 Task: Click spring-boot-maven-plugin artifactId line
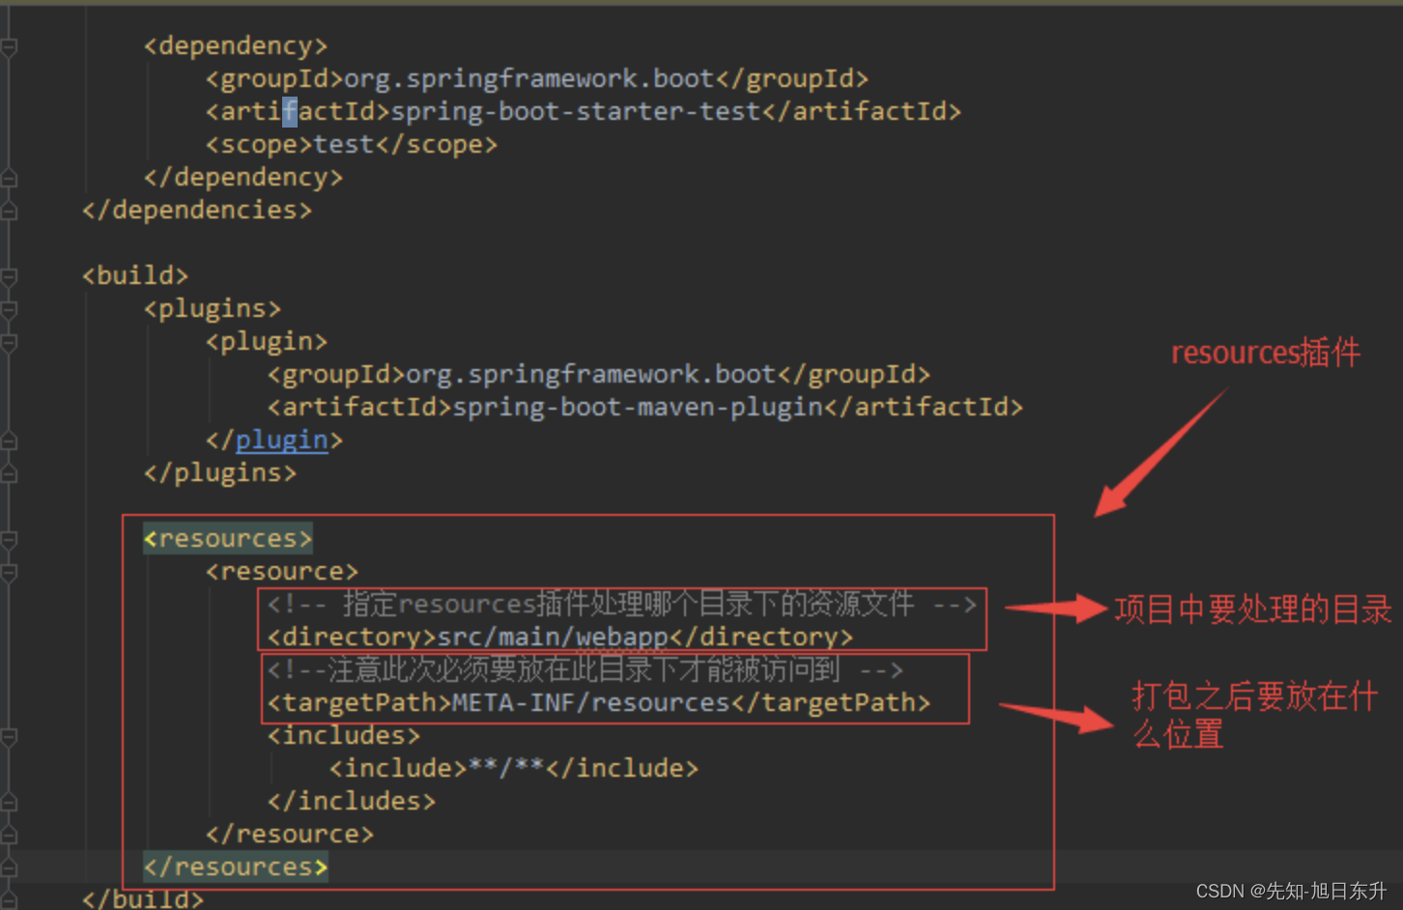(645, 407)
